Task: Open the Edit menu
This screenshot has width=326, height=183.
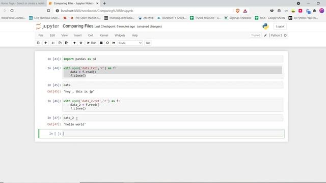Action: click(x=52, y=36)
